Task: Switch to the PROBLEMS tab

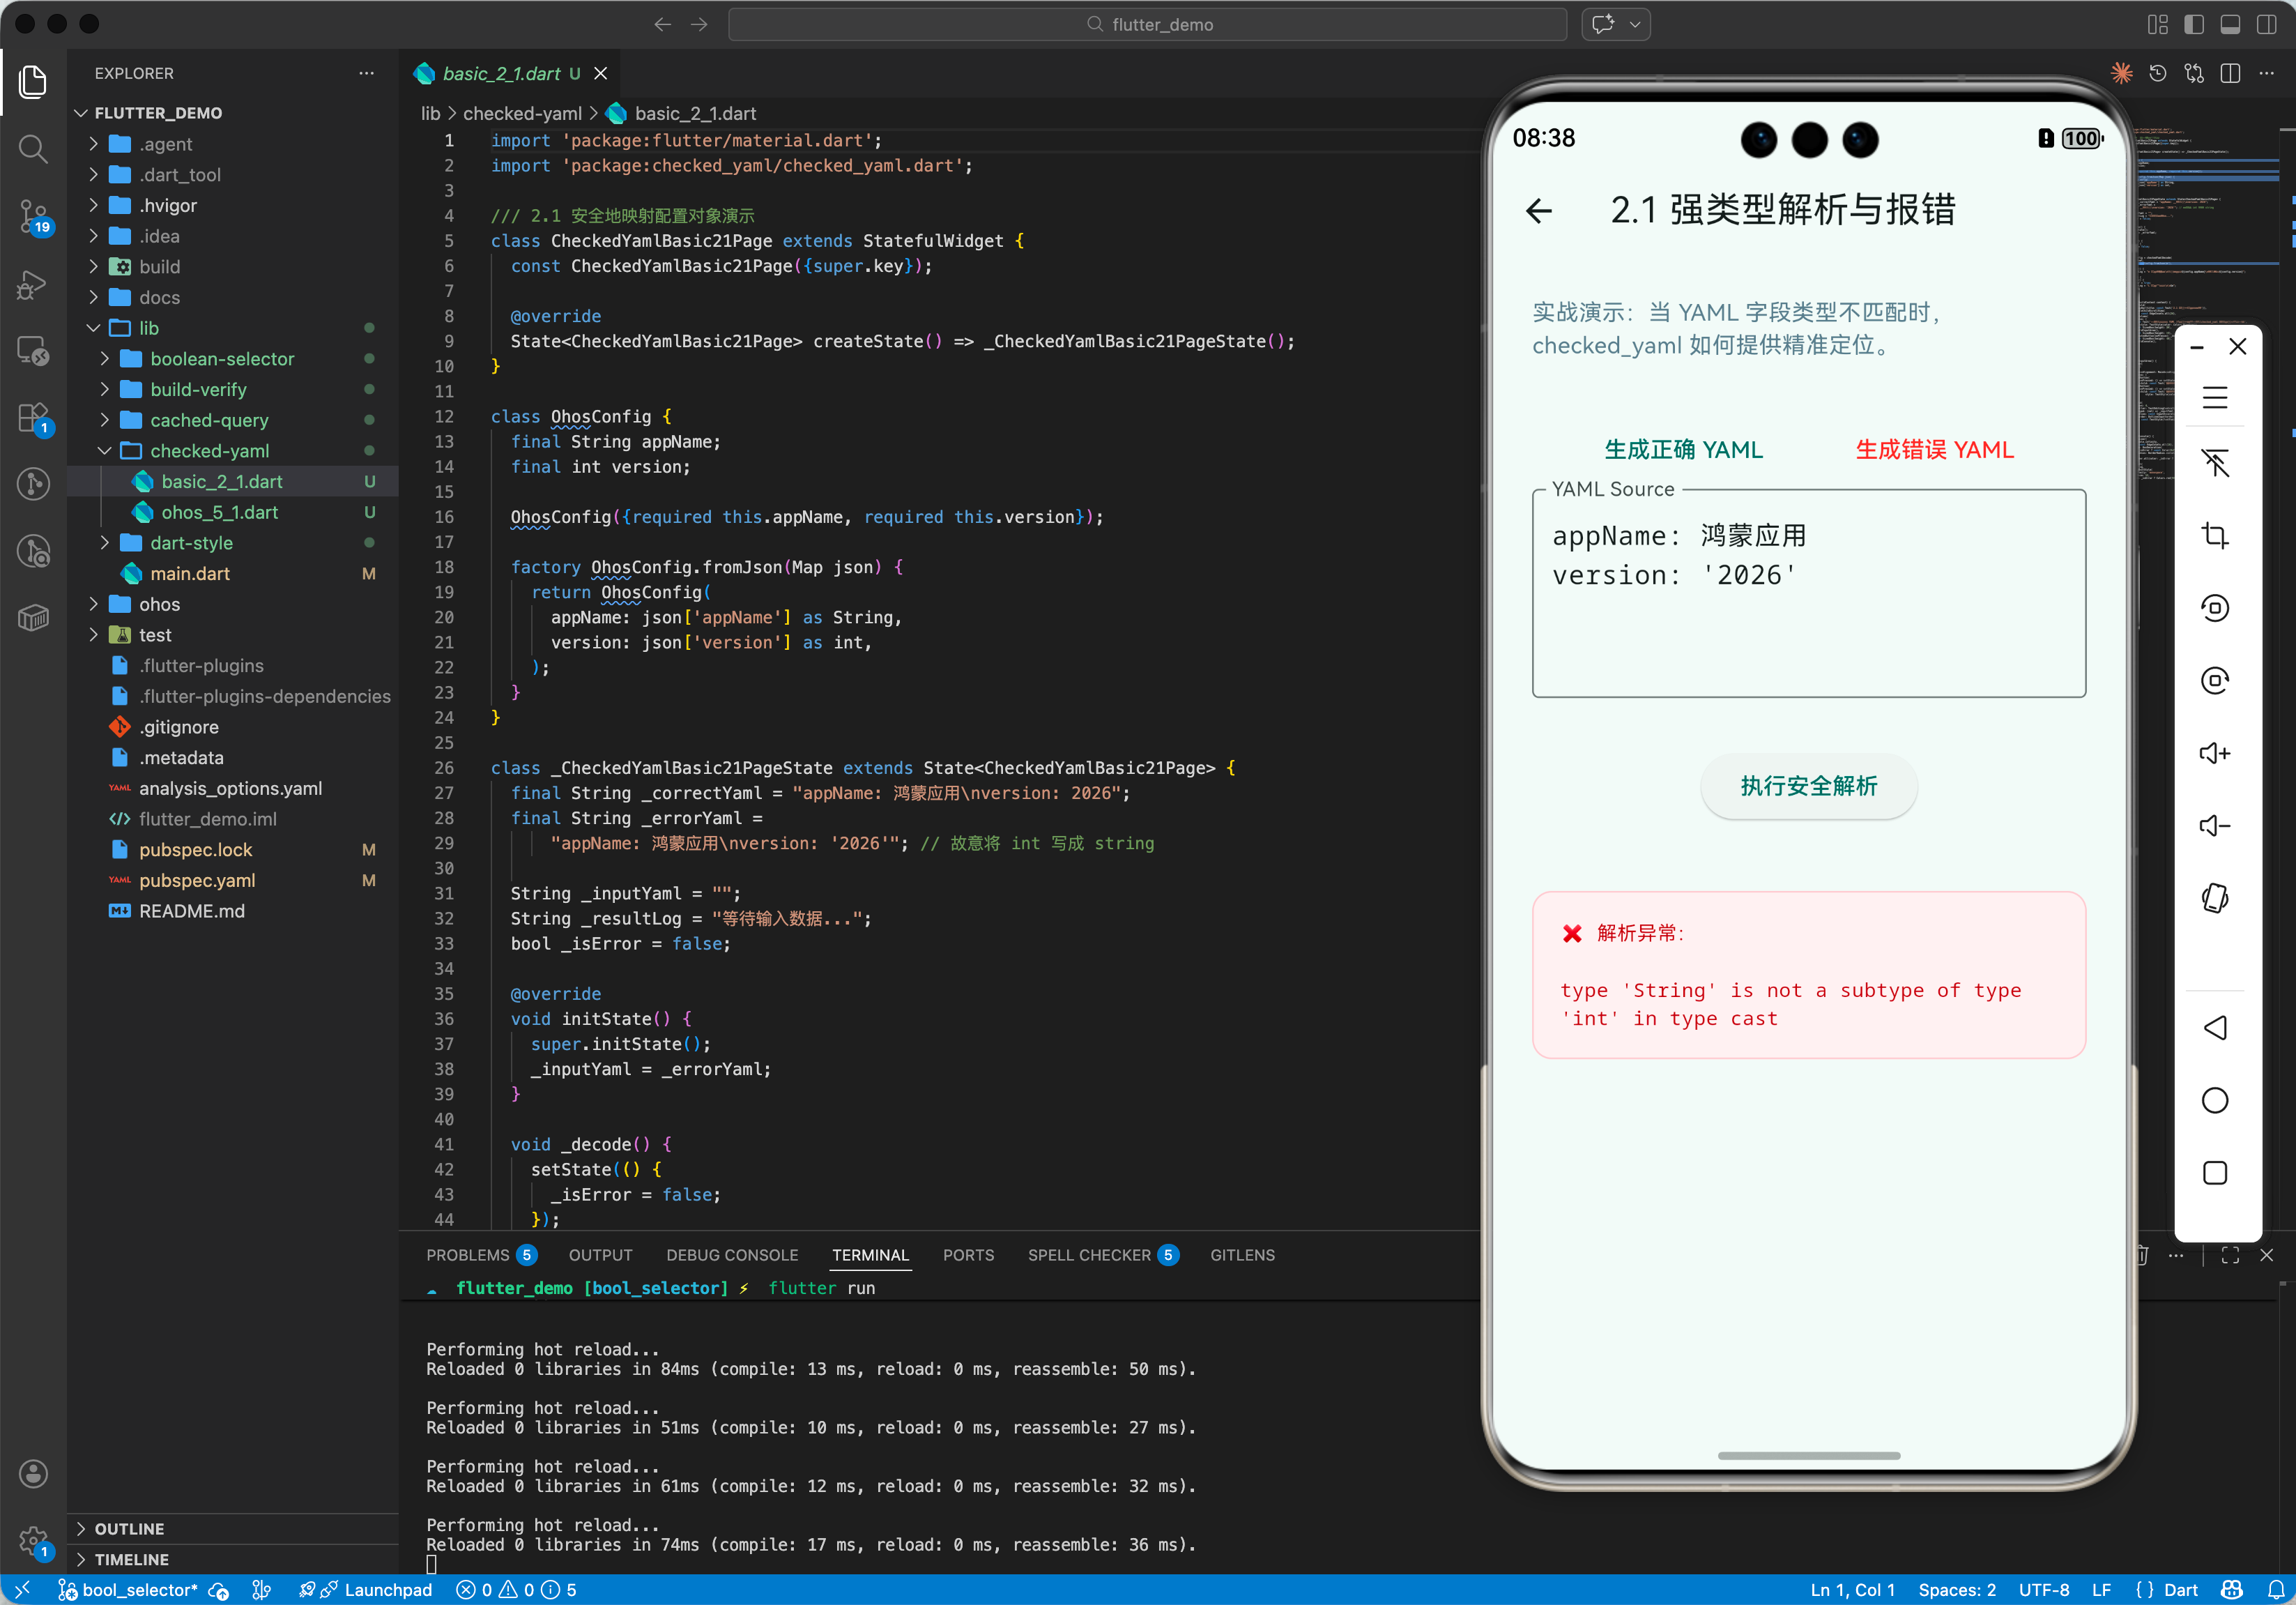Action: tap(467, 1255)
